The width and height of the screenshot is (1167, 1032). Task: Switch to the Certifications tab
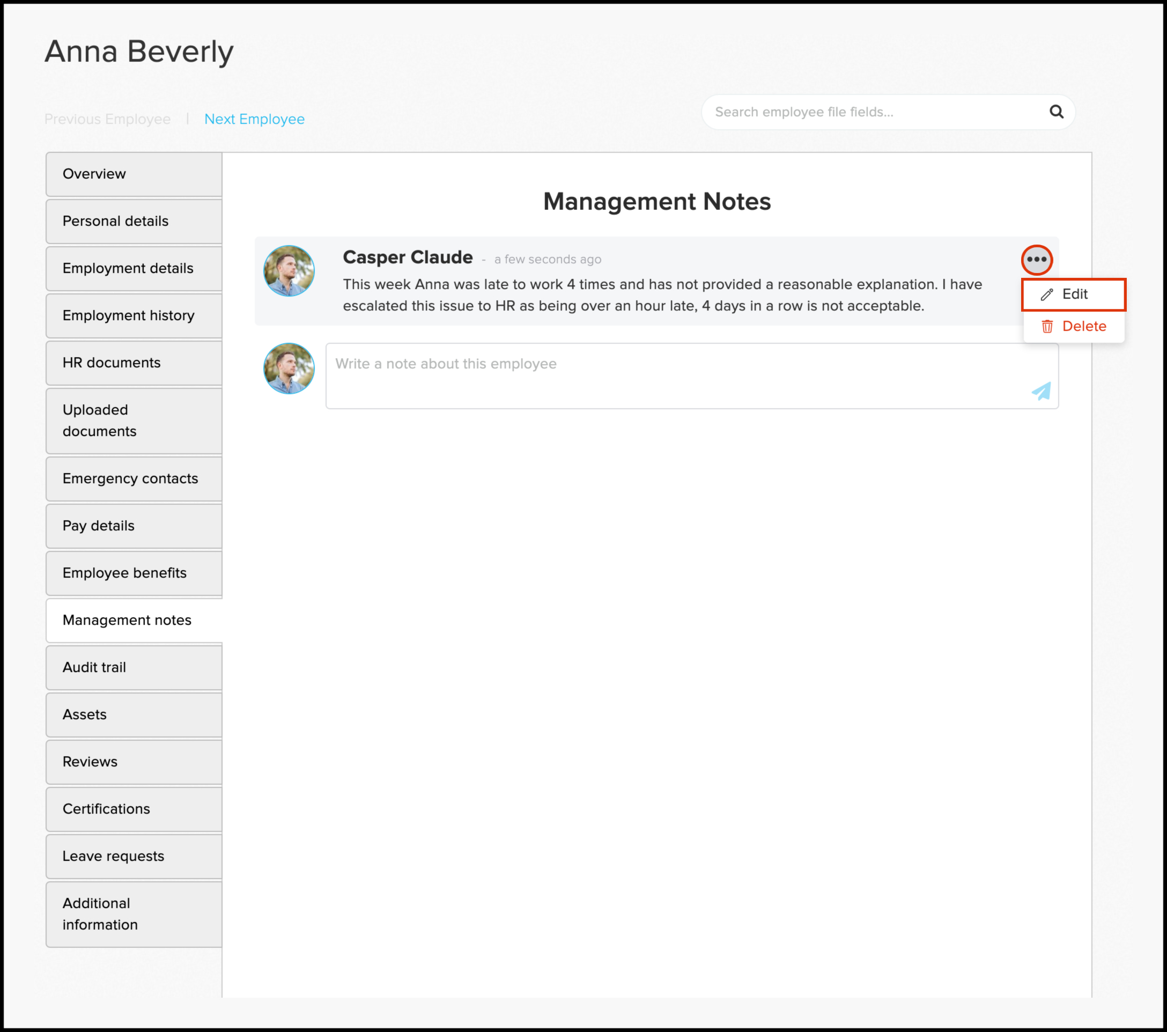click(134, 809)
